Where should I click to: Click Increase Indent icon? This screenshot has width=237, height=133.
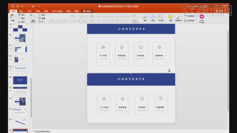(x=116, y=16)
